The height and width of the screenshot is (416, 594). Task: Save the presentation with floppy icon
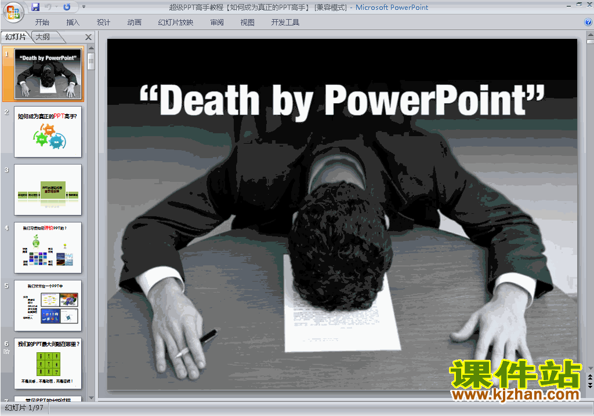pos(35,7)
